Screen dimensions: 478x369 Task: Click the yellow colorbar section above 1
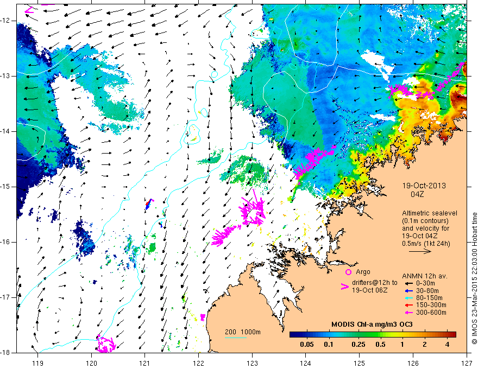tap(401, 335)
